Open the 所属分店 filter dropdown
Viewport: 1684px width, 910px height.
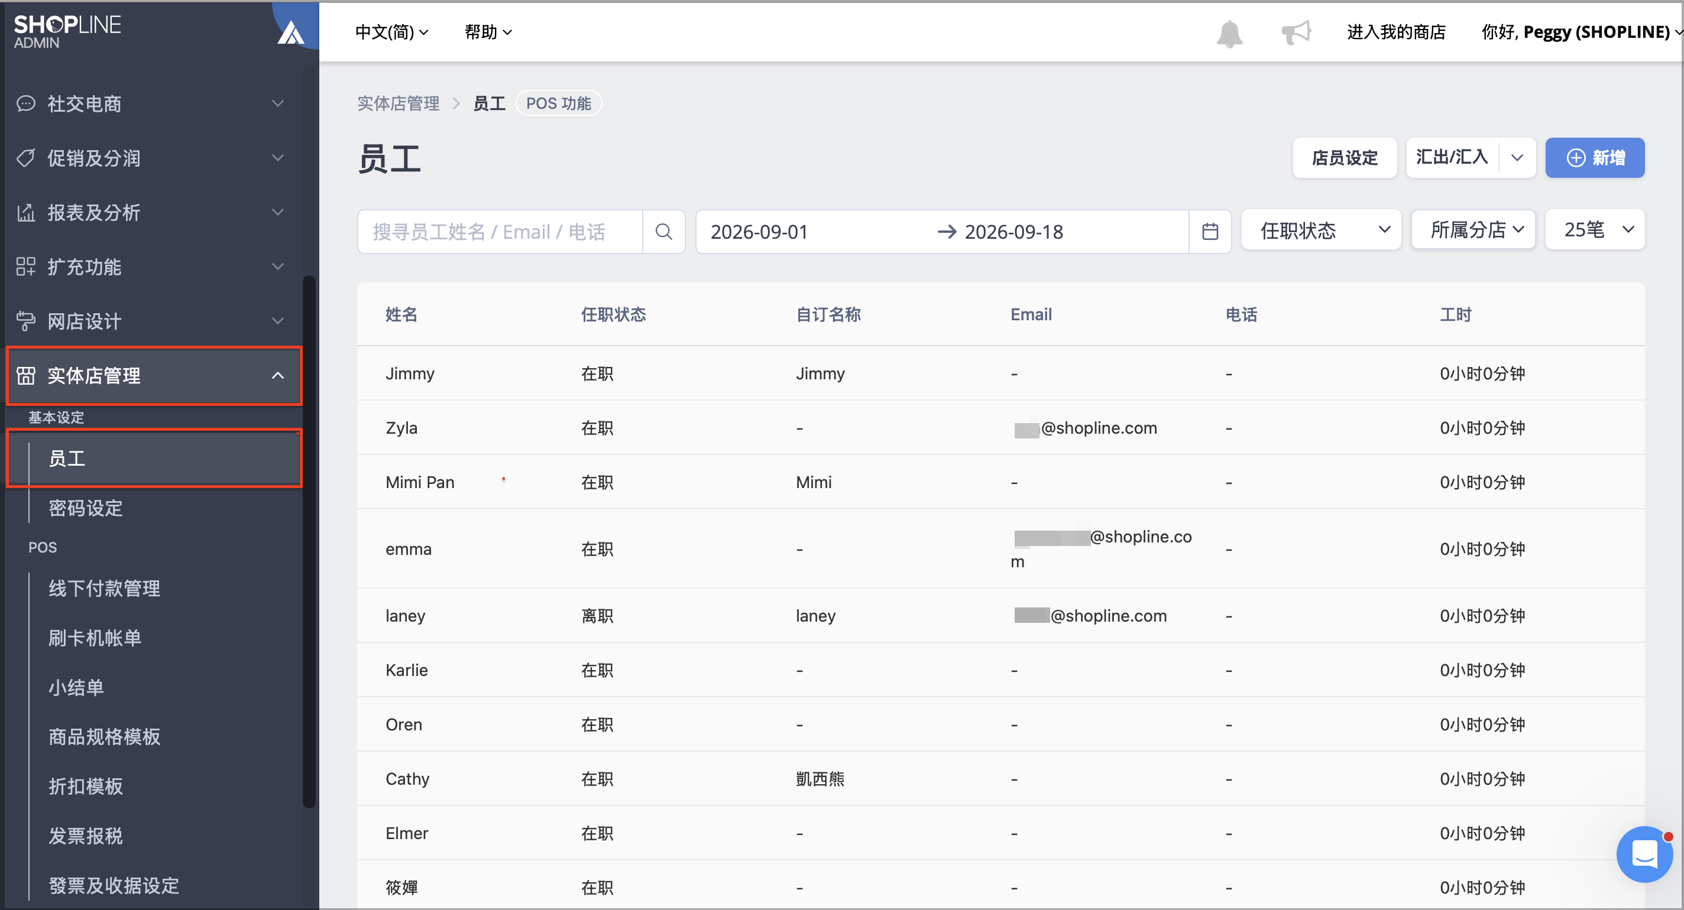tap(1473, 229)
